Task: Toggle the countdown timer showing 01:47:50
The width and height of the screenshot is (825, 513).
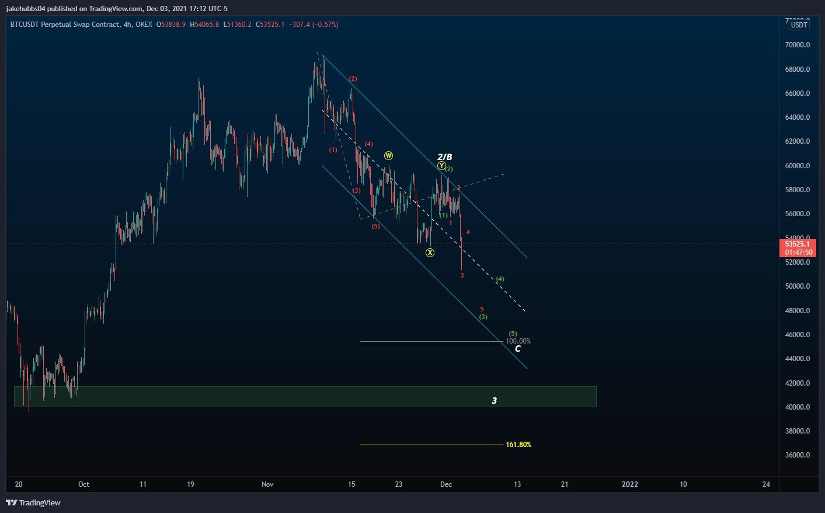Action: pos(798,252)
